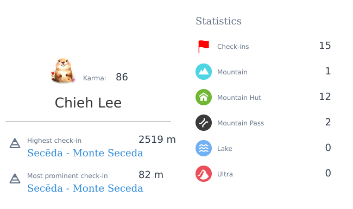This screenshot has width=353, height=209.
Task: Click the red Check-ins flag icon
Action: (x=204, y=47)
